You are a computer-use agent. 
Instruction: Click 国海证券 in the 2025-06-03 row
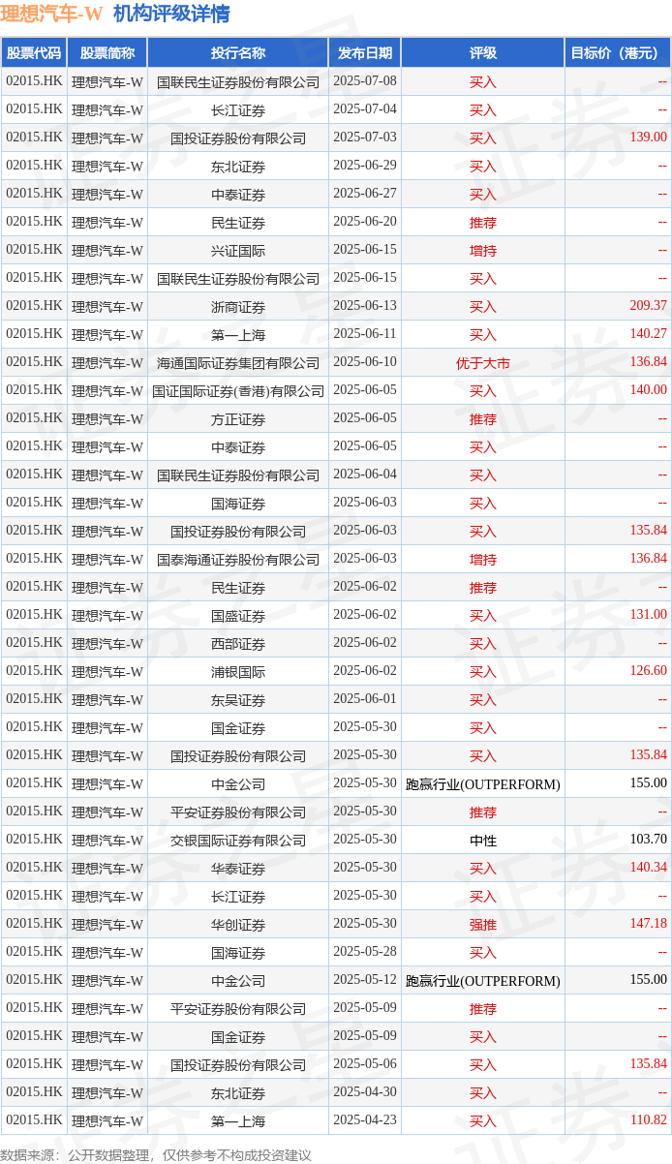point(238,504)
